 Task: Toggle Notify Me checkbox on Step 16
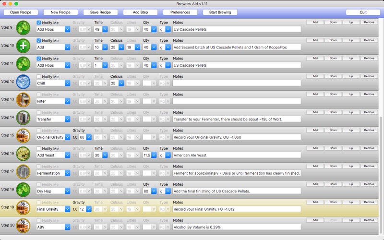tap(39, 149)
